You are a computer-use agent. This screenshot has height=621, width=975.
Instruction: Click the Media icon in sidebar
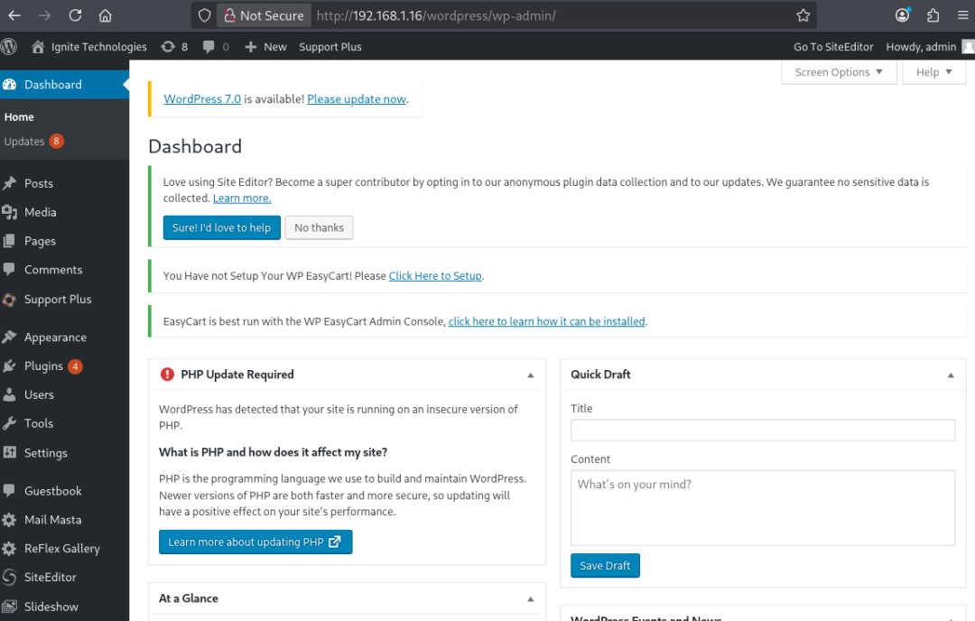click(x=9, y=212)
